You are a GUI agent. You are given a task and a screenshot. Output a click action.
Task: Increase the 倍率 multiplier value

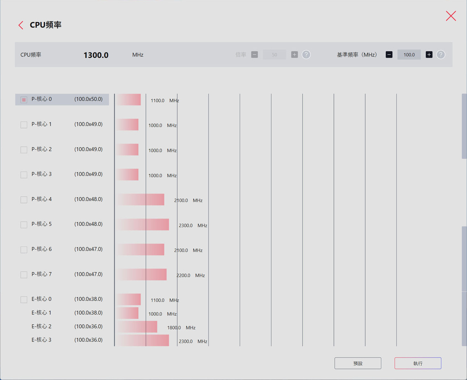(294, 55)
